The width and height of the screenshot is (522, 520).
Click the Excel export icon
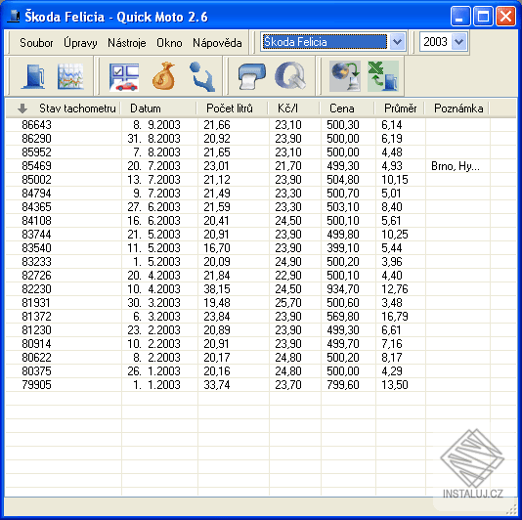click(x=383, y=76)
